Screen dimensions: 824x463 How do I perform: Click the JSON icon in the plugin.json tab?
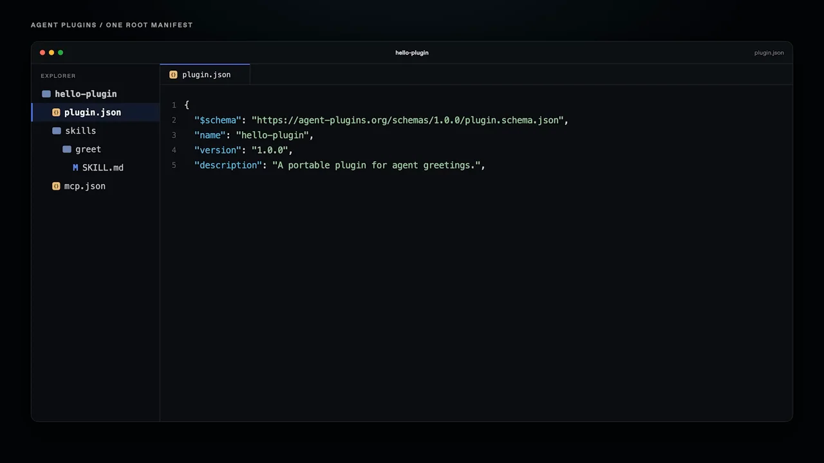point(173,75)
